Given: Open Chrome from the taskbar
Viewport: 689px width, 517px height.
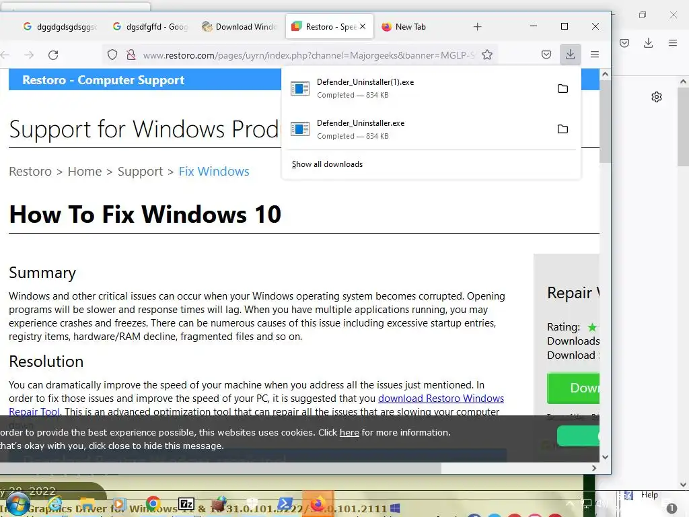Looking at the screenshot, I should click(x=153, y=504).
